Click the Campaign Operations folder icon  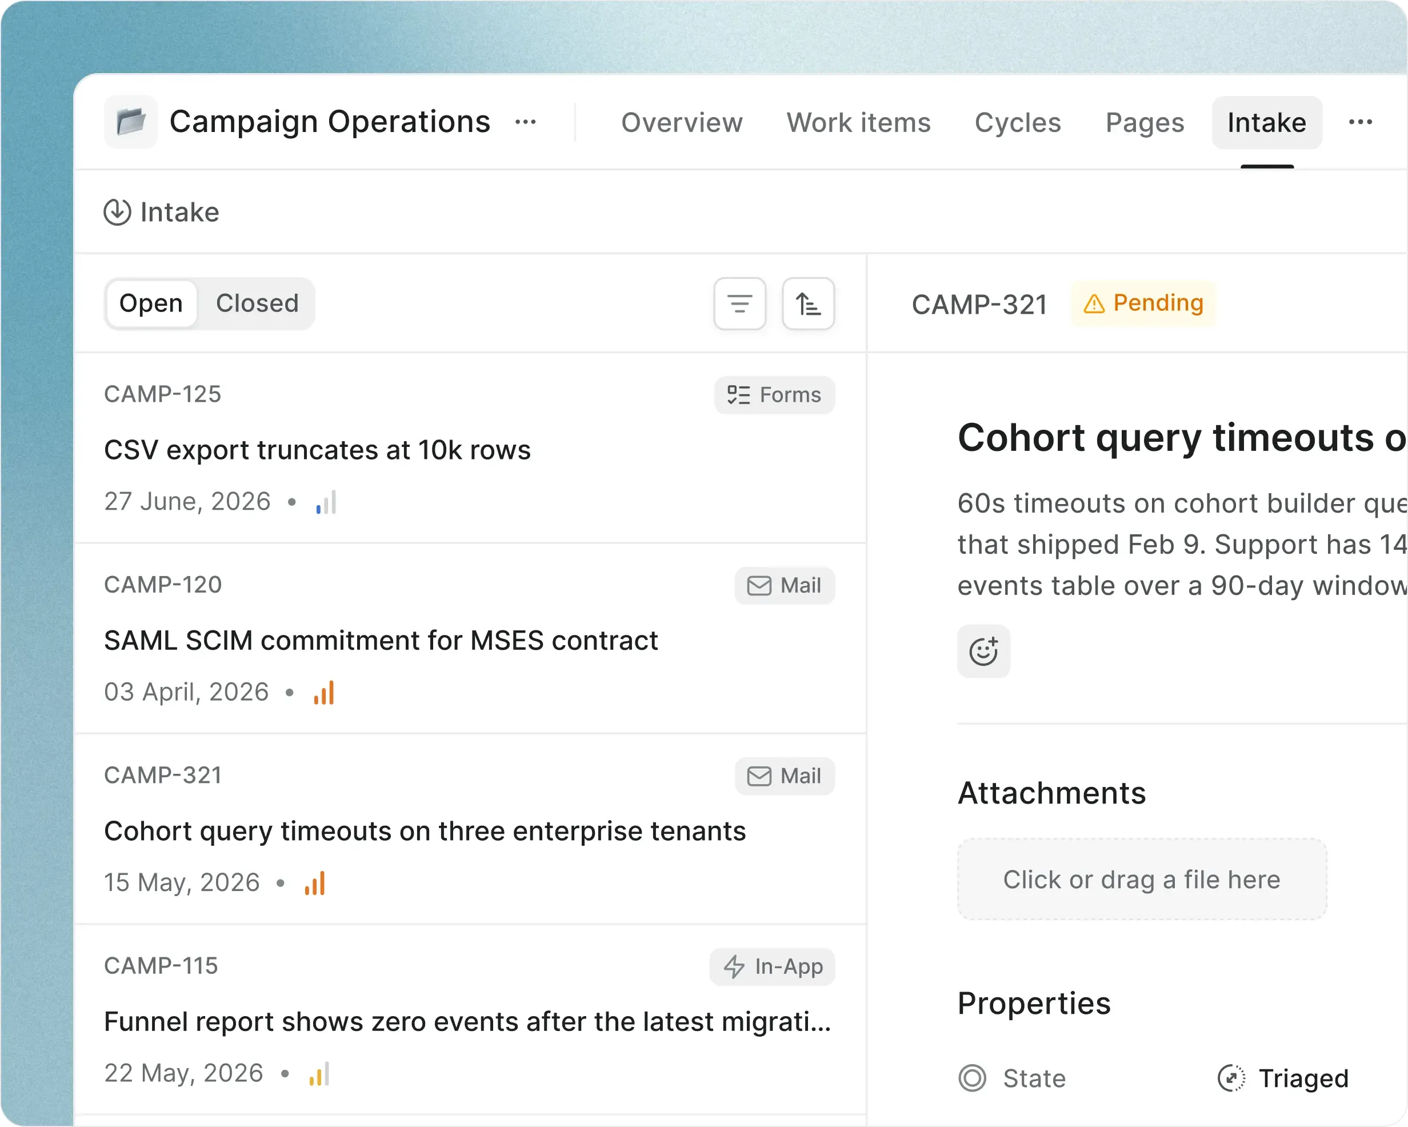point(131,122)
